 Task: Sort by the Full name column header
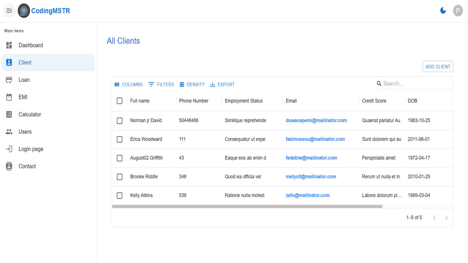[140, 101]
